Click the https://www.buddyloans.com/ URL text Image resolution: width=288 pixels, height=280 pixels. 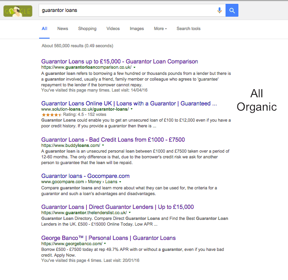pos(71,145)
